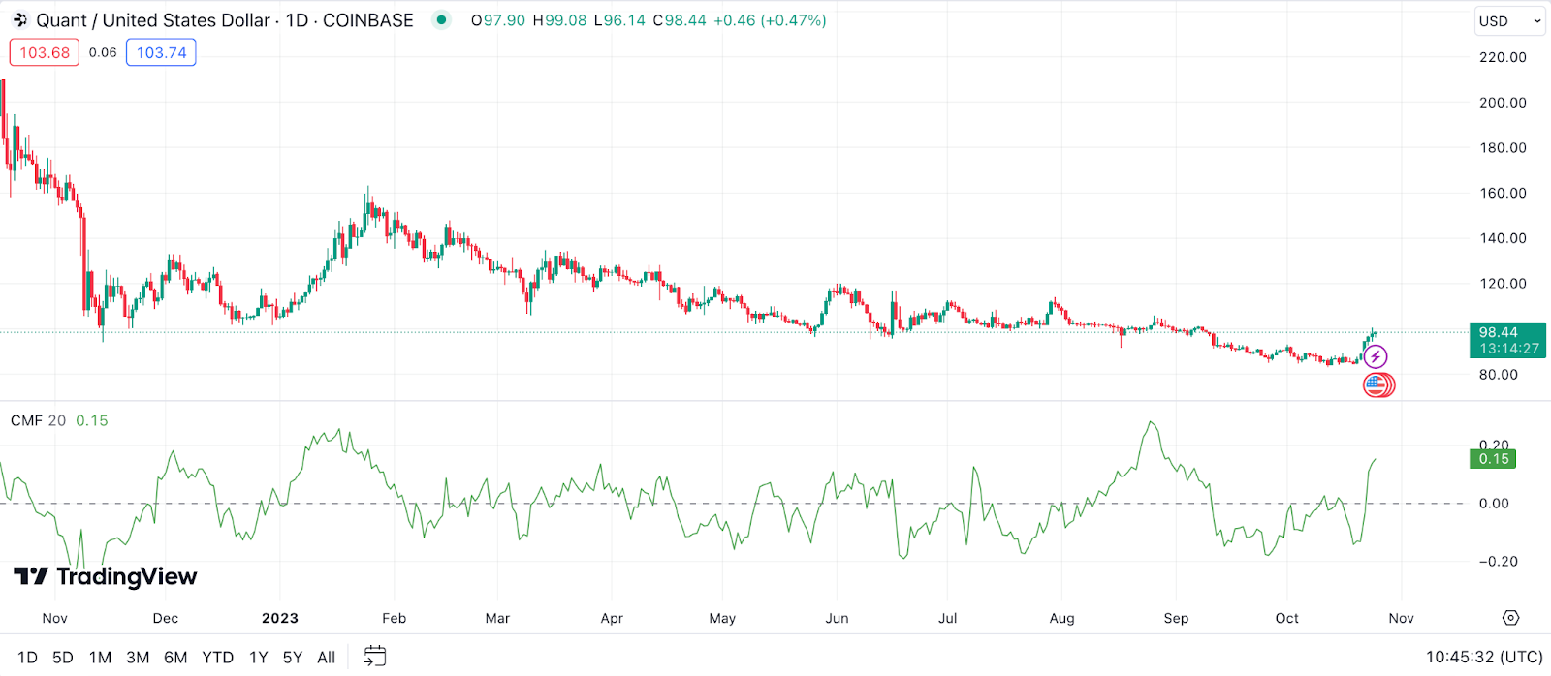Switch to the 6M time range

(x=175, y=658)
